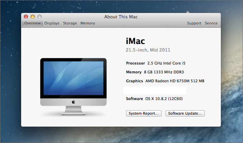
Task: Close the About This Mac window
Action: click(26, 17)
